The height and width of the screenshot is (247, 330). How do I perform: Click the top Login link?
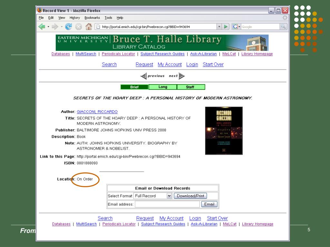tap(192, 64)
